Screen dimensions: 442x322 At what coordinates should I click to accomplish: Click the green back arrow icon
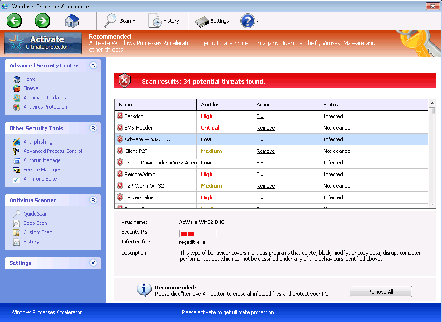coord(14,20)
